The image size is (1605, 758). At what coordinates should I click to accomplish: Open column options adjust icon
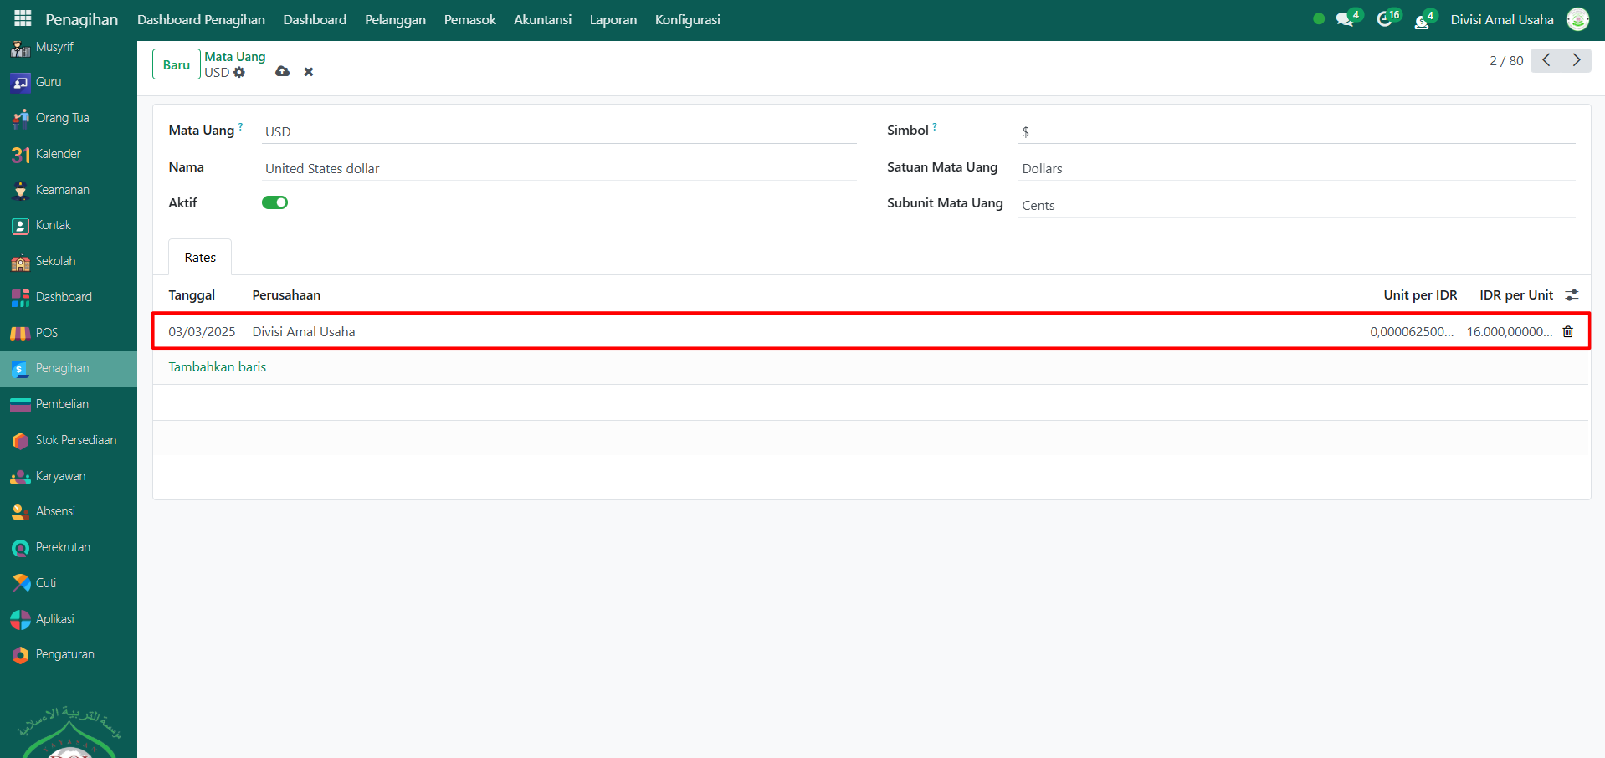coord(1572,295)
